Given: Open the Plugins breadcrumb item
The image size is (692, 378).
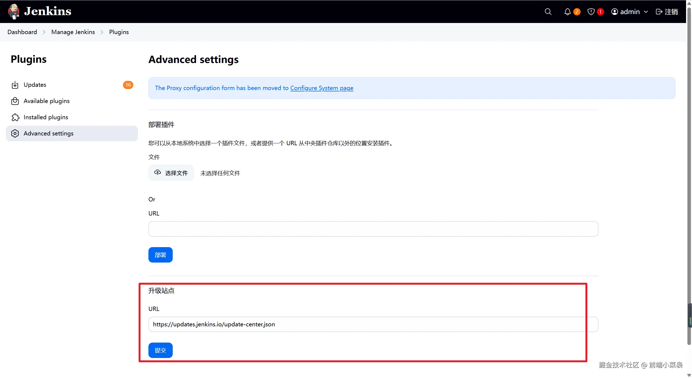Looking at the screenshot, I should click(119, 32).
